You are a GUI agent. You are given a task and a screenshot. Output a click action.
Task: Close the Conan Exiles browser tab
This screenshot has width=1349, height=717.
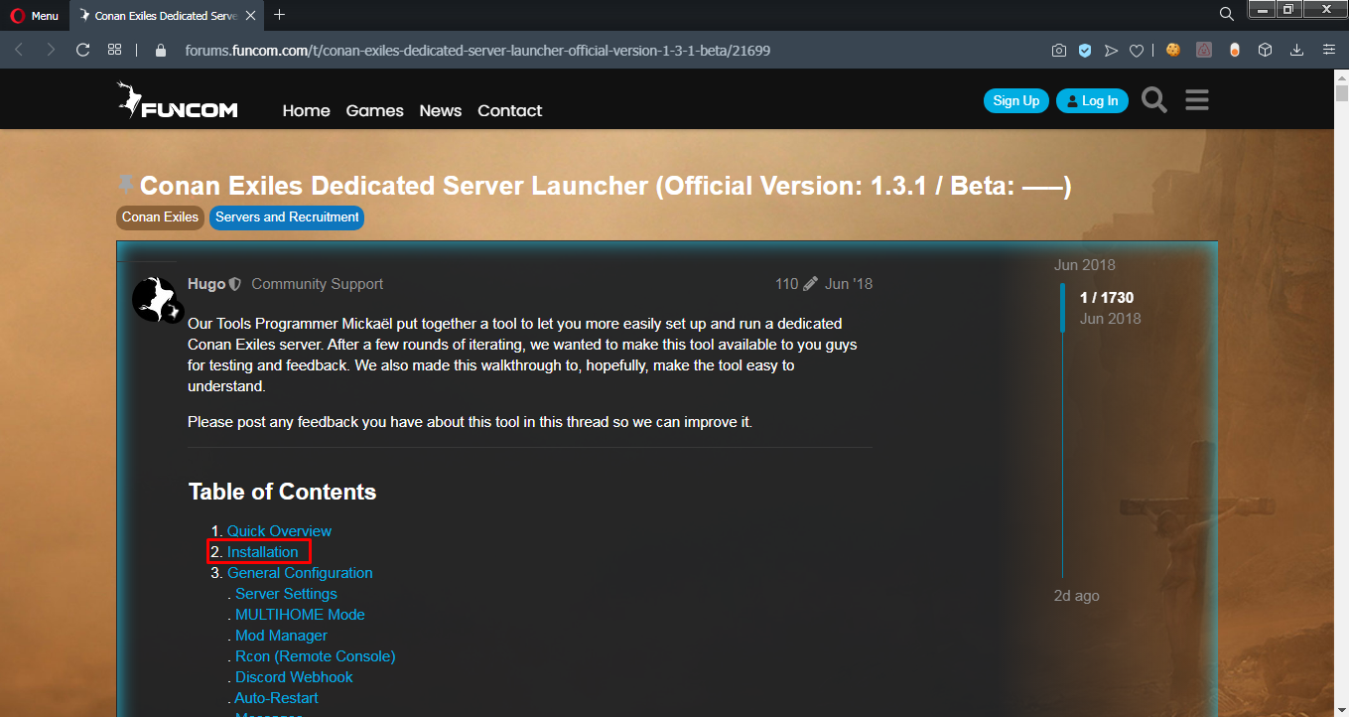coord(251,15)
